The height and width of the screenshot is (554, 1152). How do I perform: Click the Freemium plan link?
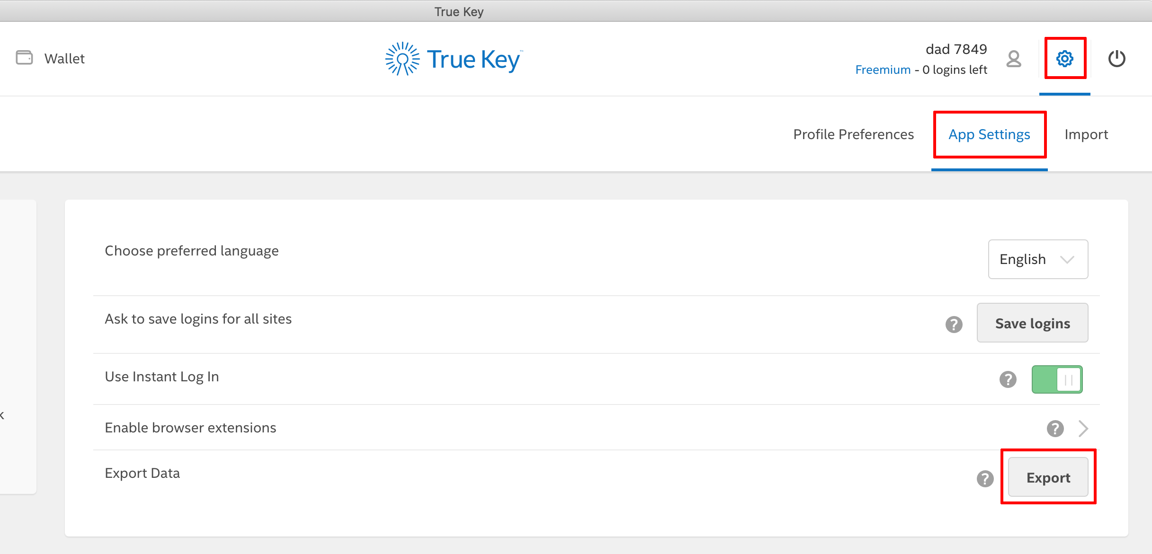click(883, 70)
